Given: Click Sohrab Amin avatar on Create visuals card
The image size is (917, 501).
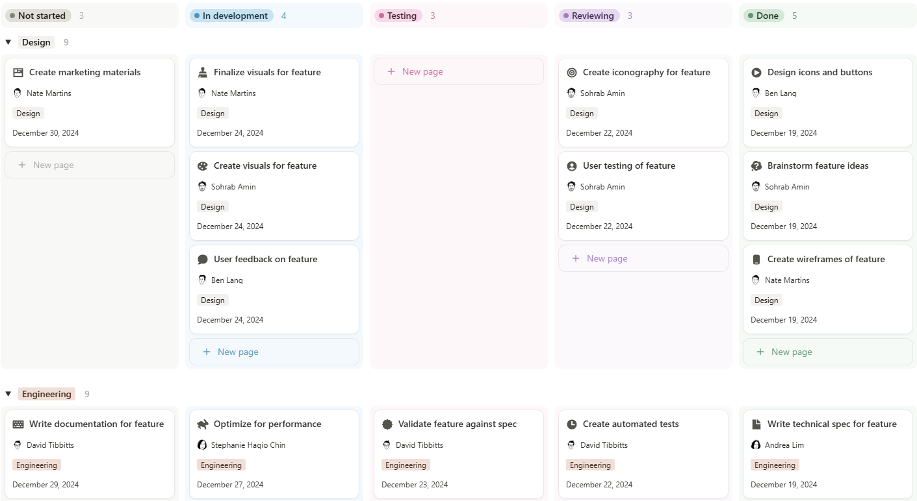Looking at the screenshot, I should click(x=202, y=187).
